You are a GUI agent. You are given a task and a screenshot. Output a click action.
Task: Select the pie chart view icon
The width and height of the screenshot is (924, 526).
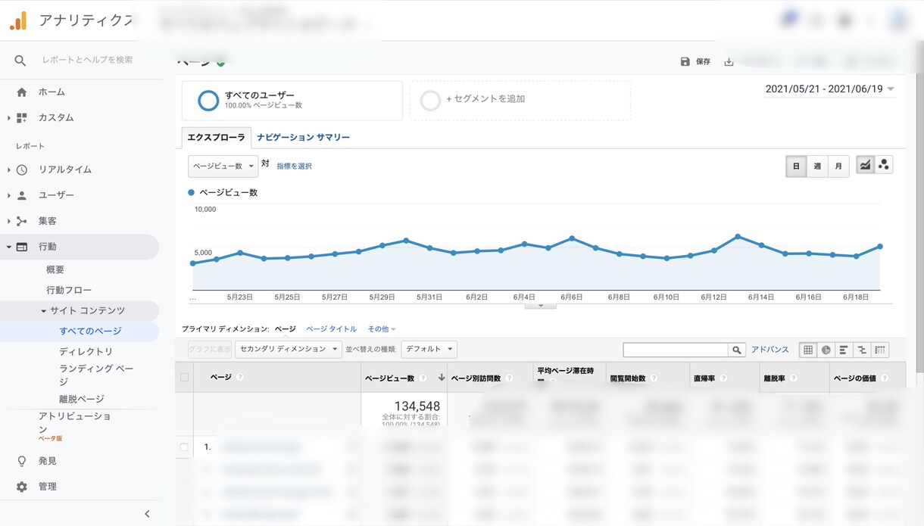[826, 350]
